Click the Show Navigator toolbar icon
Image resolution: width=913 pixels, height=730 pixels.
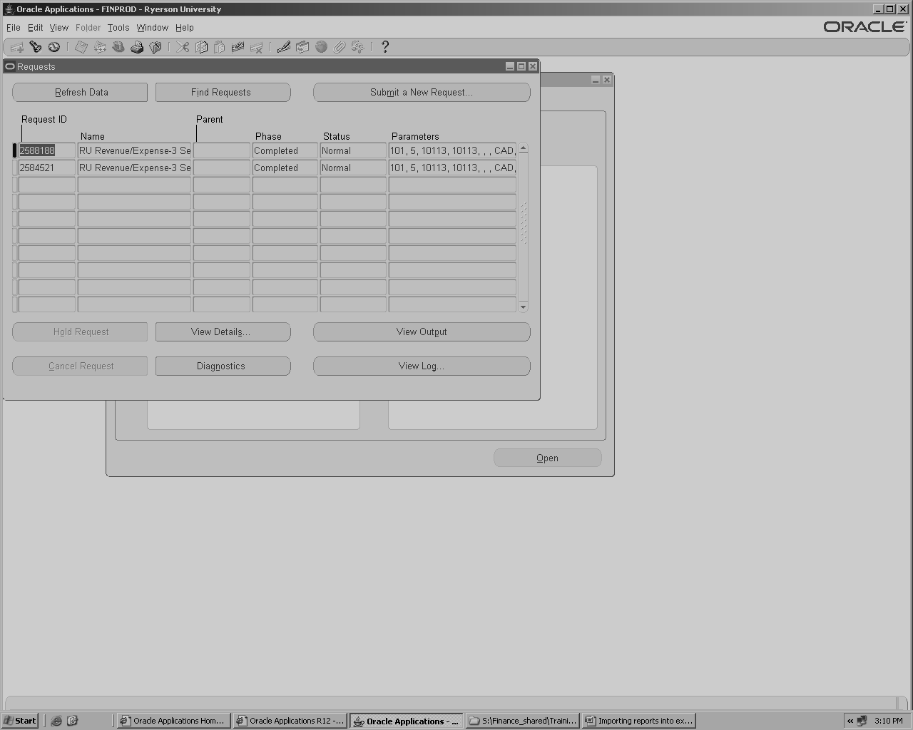pos(53,47)
